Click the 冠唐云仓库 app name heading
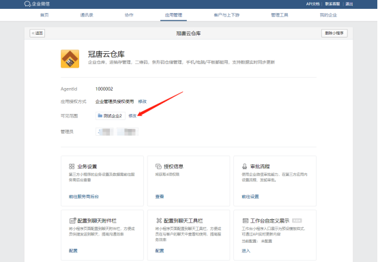This screenshot has height=262, width=378. pyautogui.click(x=106, y=54)
